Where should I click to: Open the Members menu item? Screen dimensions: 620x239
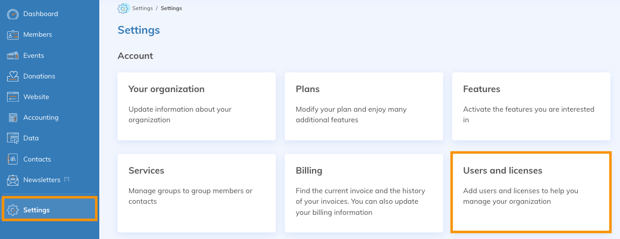pyautogui.click(x=37, y=35)
